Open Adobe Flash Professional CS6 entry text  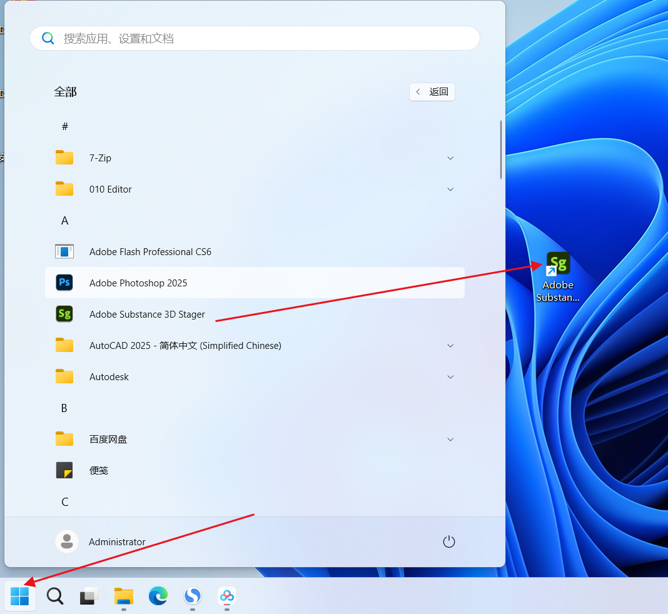click(150, 251)
